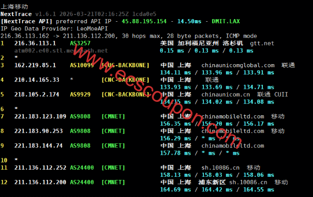Screen dimensions: 313x197
Task: Select hop 9 IP '221.183.144.74'
Action: [38, 146]
